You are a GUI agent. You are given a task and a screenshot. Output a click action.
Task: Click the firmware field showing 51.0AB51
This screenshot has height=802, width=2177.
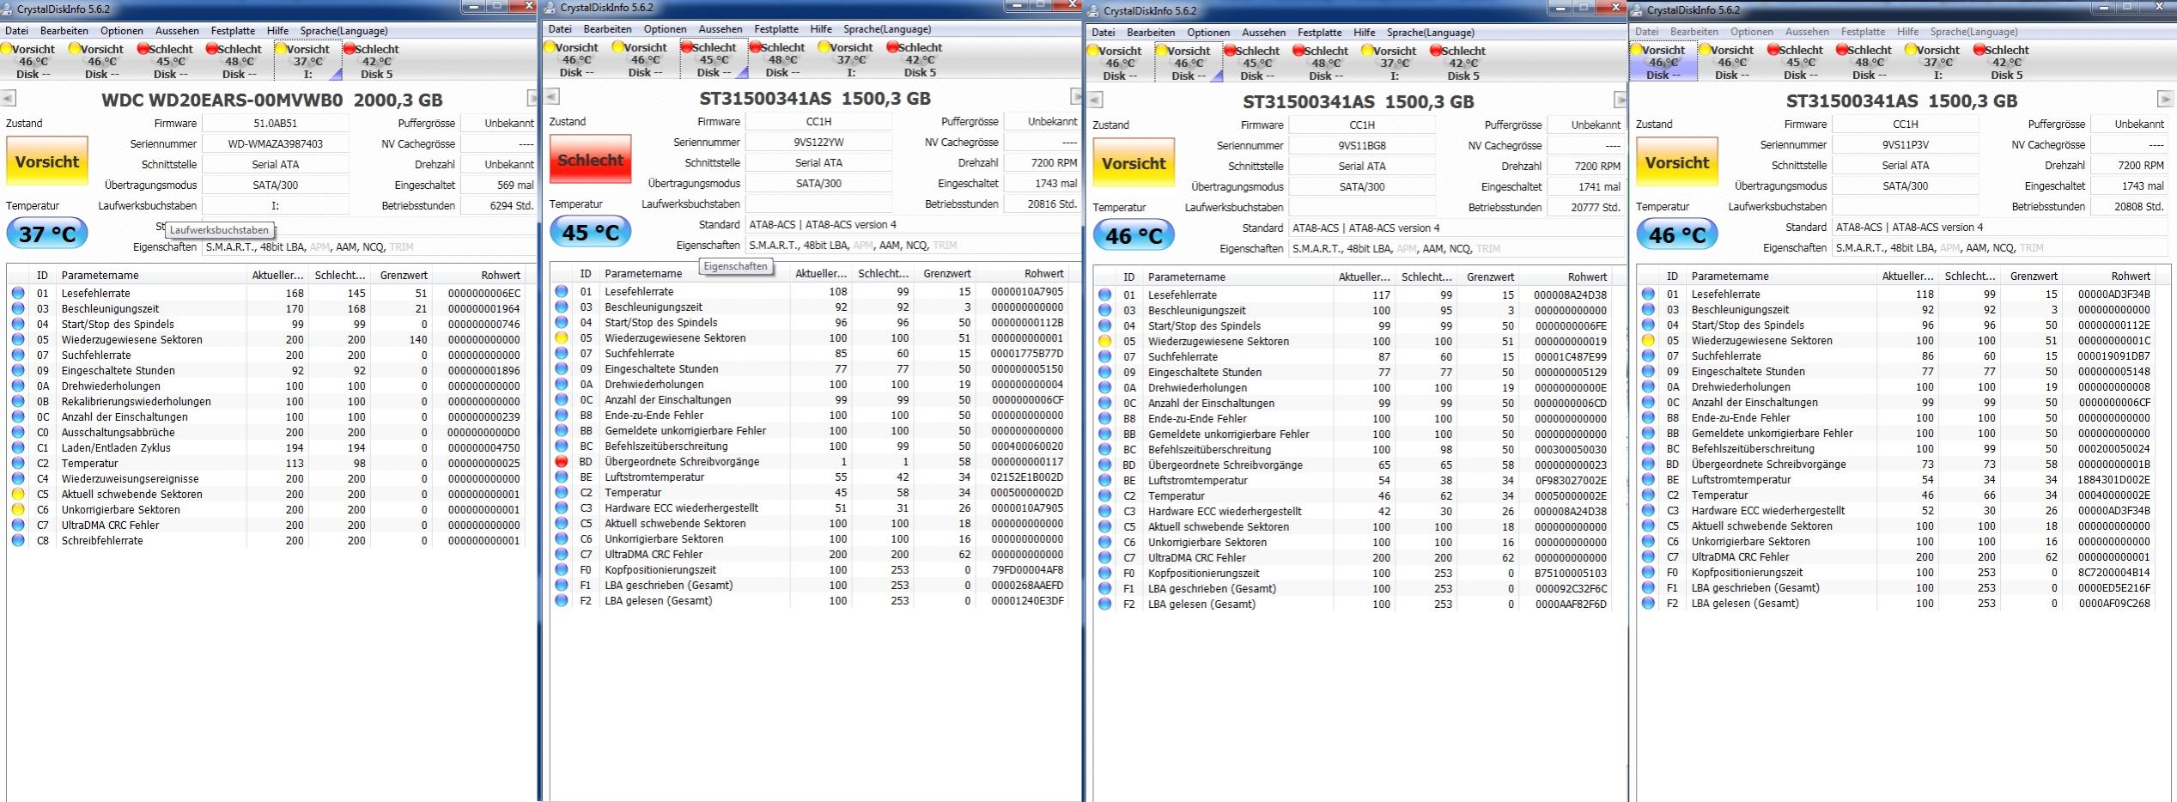(x=275, y=124)
